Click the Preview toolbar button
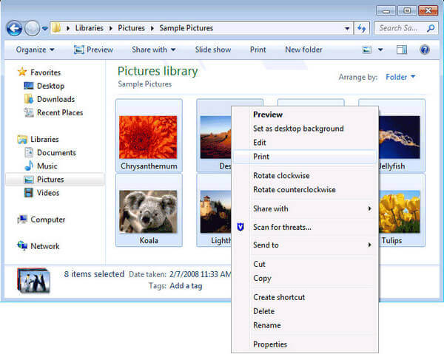The width and height of the screenshot is (444, 354). tap(93, 50)
